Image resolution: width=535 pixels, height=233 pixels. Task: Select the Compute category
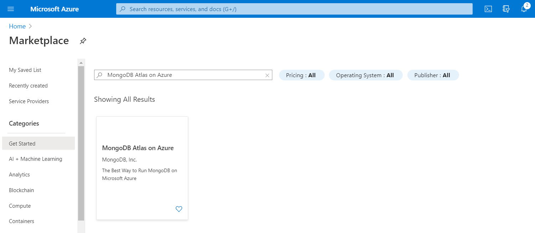[x=20, y=206]
